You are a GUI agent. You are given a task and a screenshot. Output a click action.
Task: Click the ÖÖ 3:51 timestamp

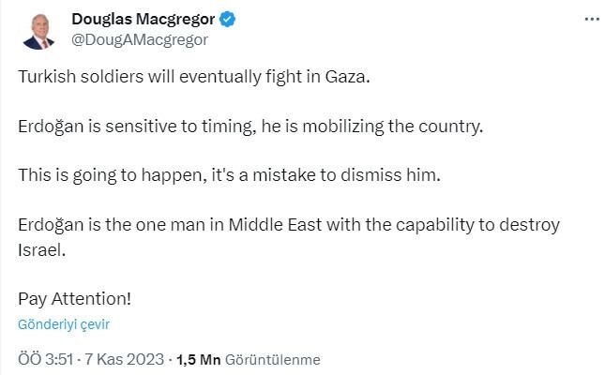coord(46,359)
